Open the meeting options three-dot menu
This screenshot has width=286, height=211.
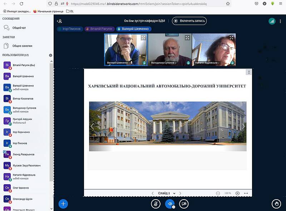[x=280, y=21]
